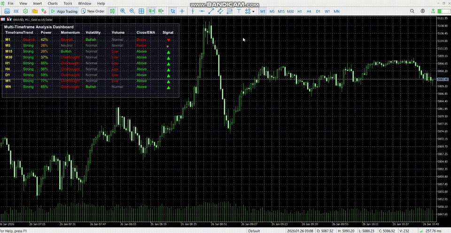The height and width of the screenshot is (233, 451).
Task: Click the green up signal arrow for M15
Action: pyautogui.click(x=168, y=52)
